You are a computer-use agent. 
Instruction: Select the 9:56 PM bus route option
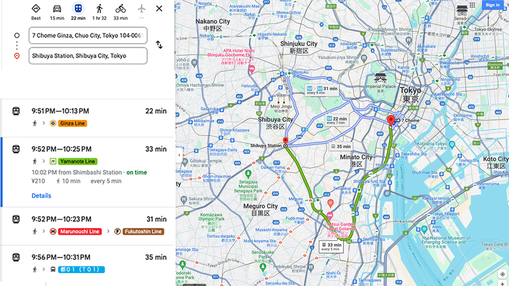[87, 263]
